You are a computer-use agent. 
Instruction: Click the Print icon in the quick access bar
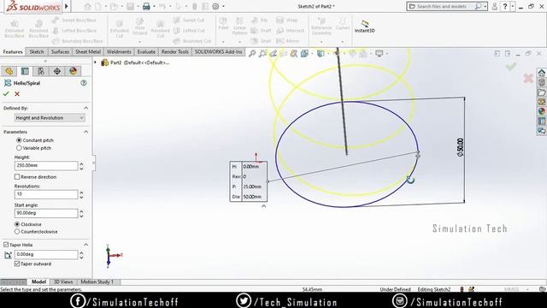click(146, 6)
